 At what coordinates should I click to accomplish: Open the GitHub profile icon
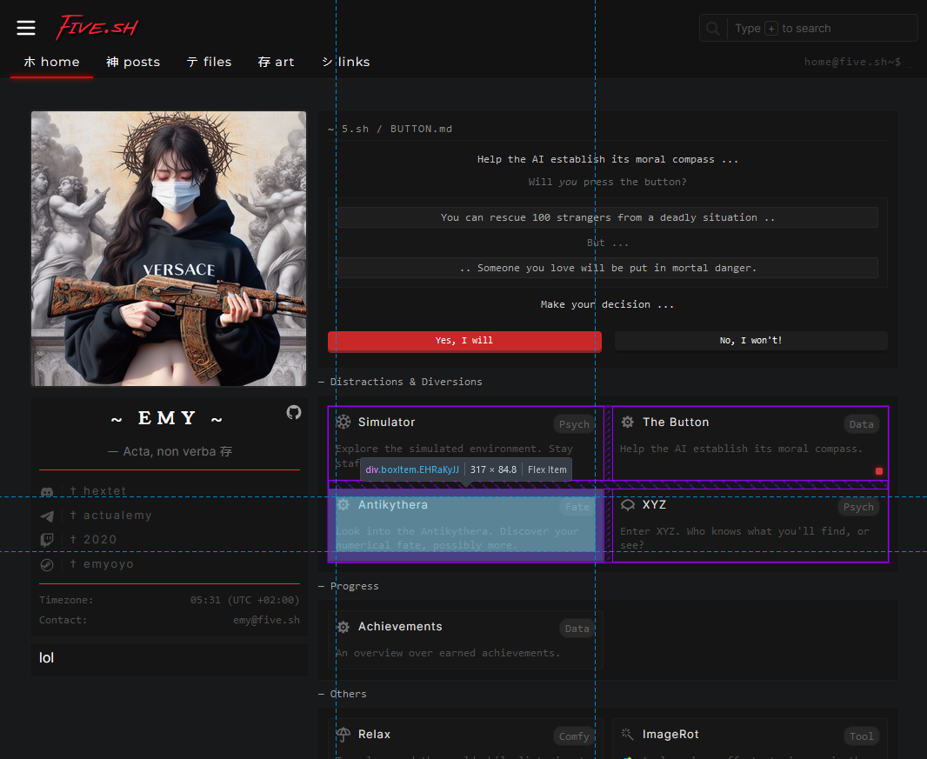click(294, 412)
